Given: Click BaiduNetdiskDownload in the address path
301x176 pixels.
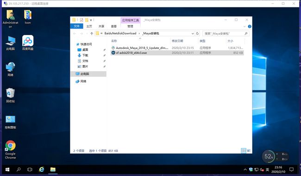Looking at the screenshot, I should (120, 33).
